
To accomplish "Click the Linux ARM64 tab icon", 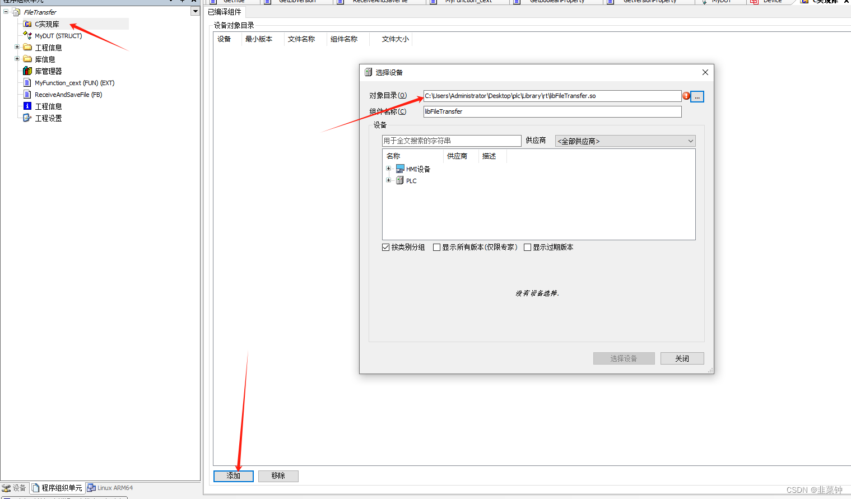I will click(x=91, y=488).
